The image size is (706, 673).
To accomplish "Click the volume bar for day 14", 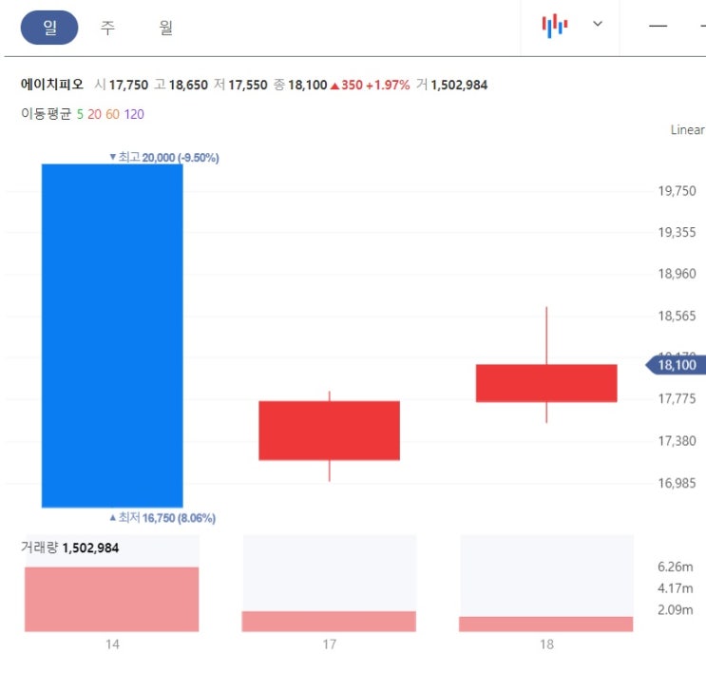I will point(112,599).
